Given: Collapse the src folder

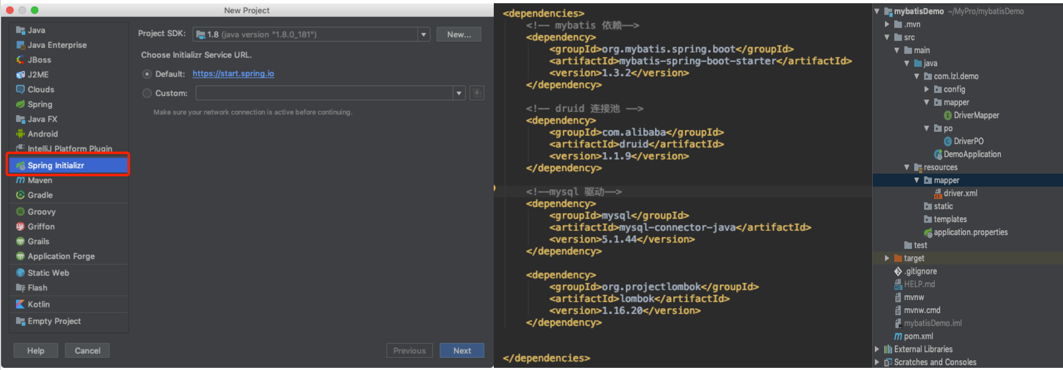Looking at the screenshot, I should [x=887, y=37].
